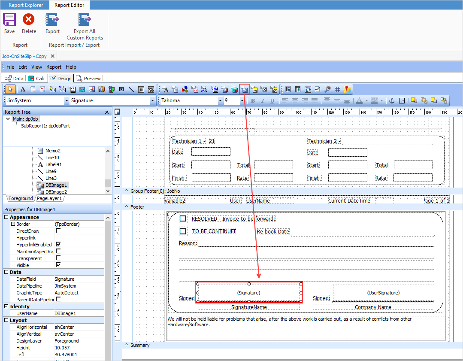The height and width of the screenshot is (361, 463).
Task: Click the red Delete report icon
Action: click(x=29, y=20)
